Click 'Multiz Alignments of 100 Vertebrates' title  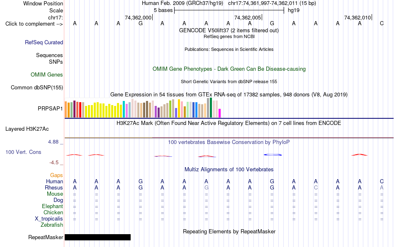[229, 170]
